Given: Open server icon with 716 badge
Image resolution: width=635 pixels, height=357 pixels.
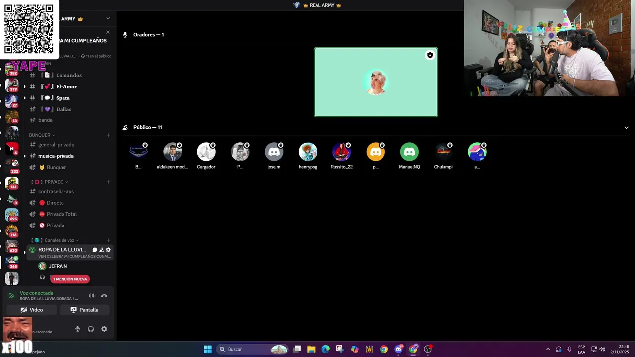Looking at the screenshot, I should [12, 231].
